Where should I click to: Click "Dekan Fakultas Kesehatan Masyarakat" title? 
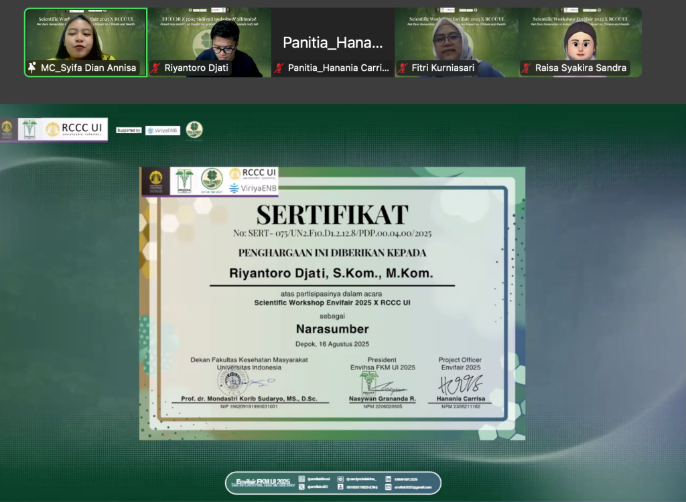[249, 360]
